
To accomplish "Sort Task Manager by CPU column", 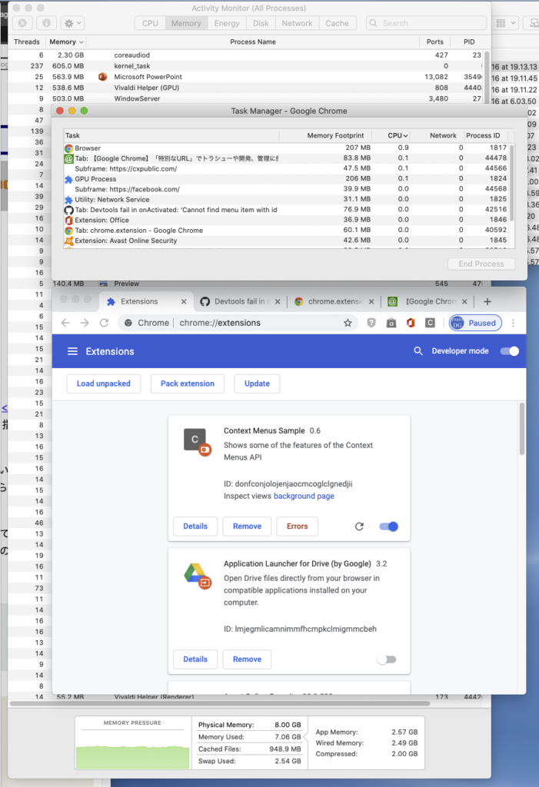I will (x=398, y=135).
